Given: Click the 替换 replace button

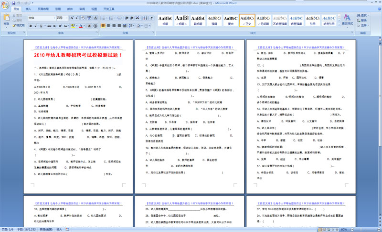Looking at the screenshot, I should tap(362, 20).
